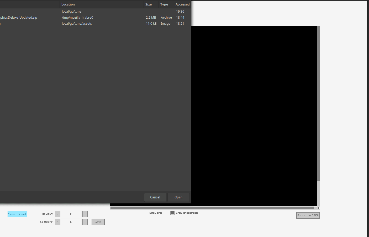
Task: Sort files by Size column
Action: [151, 4]
